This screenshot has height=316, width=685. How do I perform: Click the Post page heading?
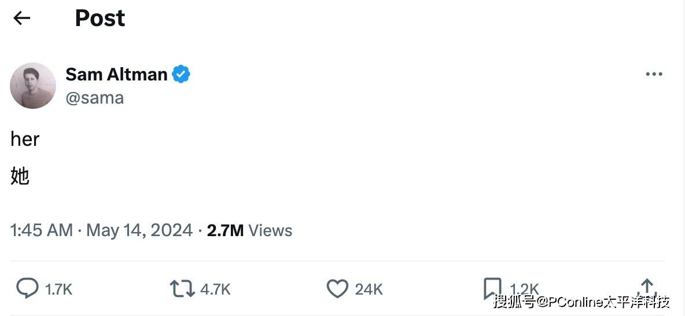click(x=100, y=19)
